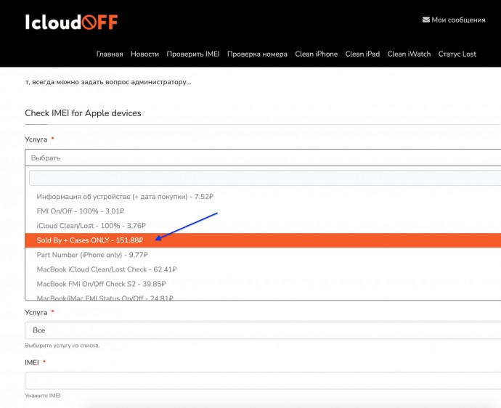Select Информация об устройстве option
This screenshot has height=408, width=501.
125,197
